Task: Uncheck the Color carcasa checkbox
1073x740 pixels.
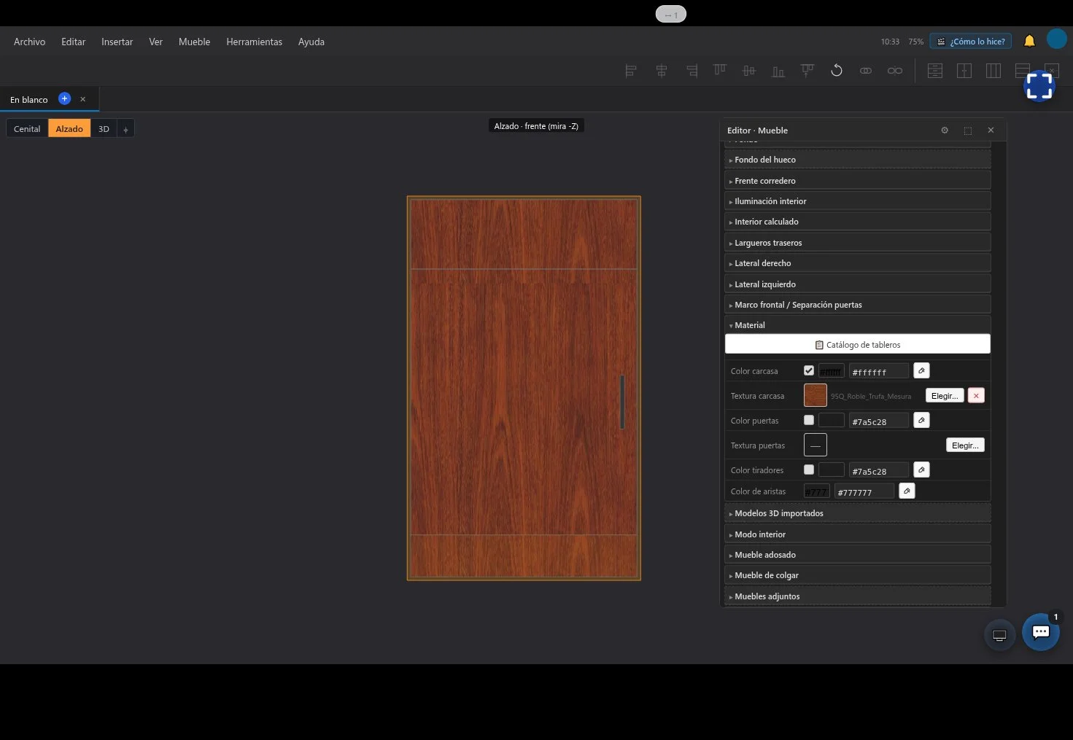Action: (x=809, y=370)
